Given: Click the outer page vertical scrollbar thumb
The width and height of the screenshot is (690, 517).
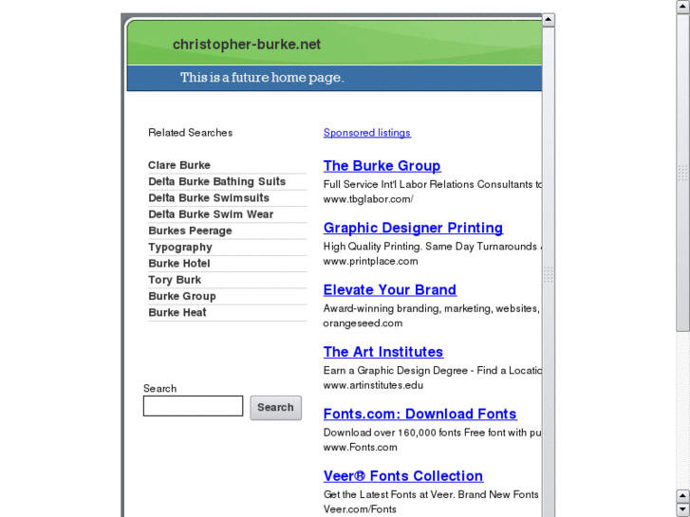Looking at the screenshot, I should click(682, 173).
